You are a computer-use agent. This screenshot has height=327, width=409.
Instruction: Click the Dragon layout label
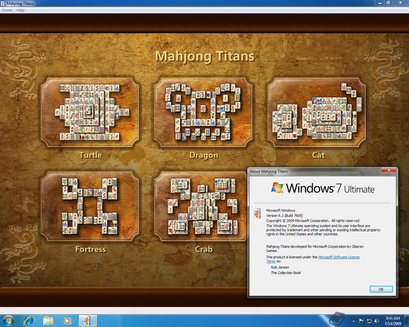(x=204, y=155)
